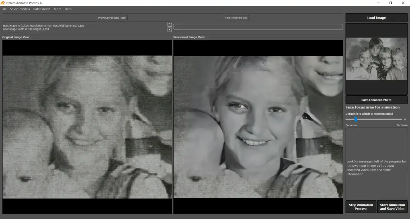Click the empty field under Next Persons Face
The height and width of the screenshot is (219, 410).
tap(258, 26)
